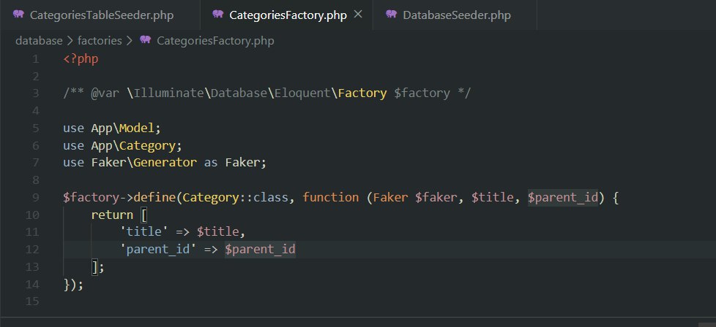Close the CategoriesFactory.php tab
This screenshot has height=327, width=716.
[x=358, y=15]
